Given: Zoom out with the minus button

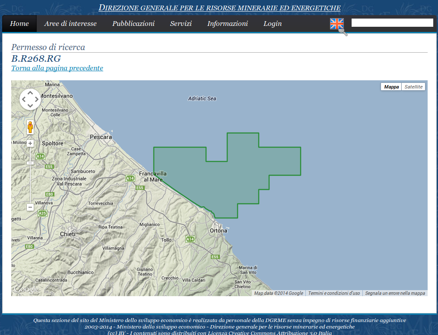Looking at the screenshot, I should coord(30,207).
